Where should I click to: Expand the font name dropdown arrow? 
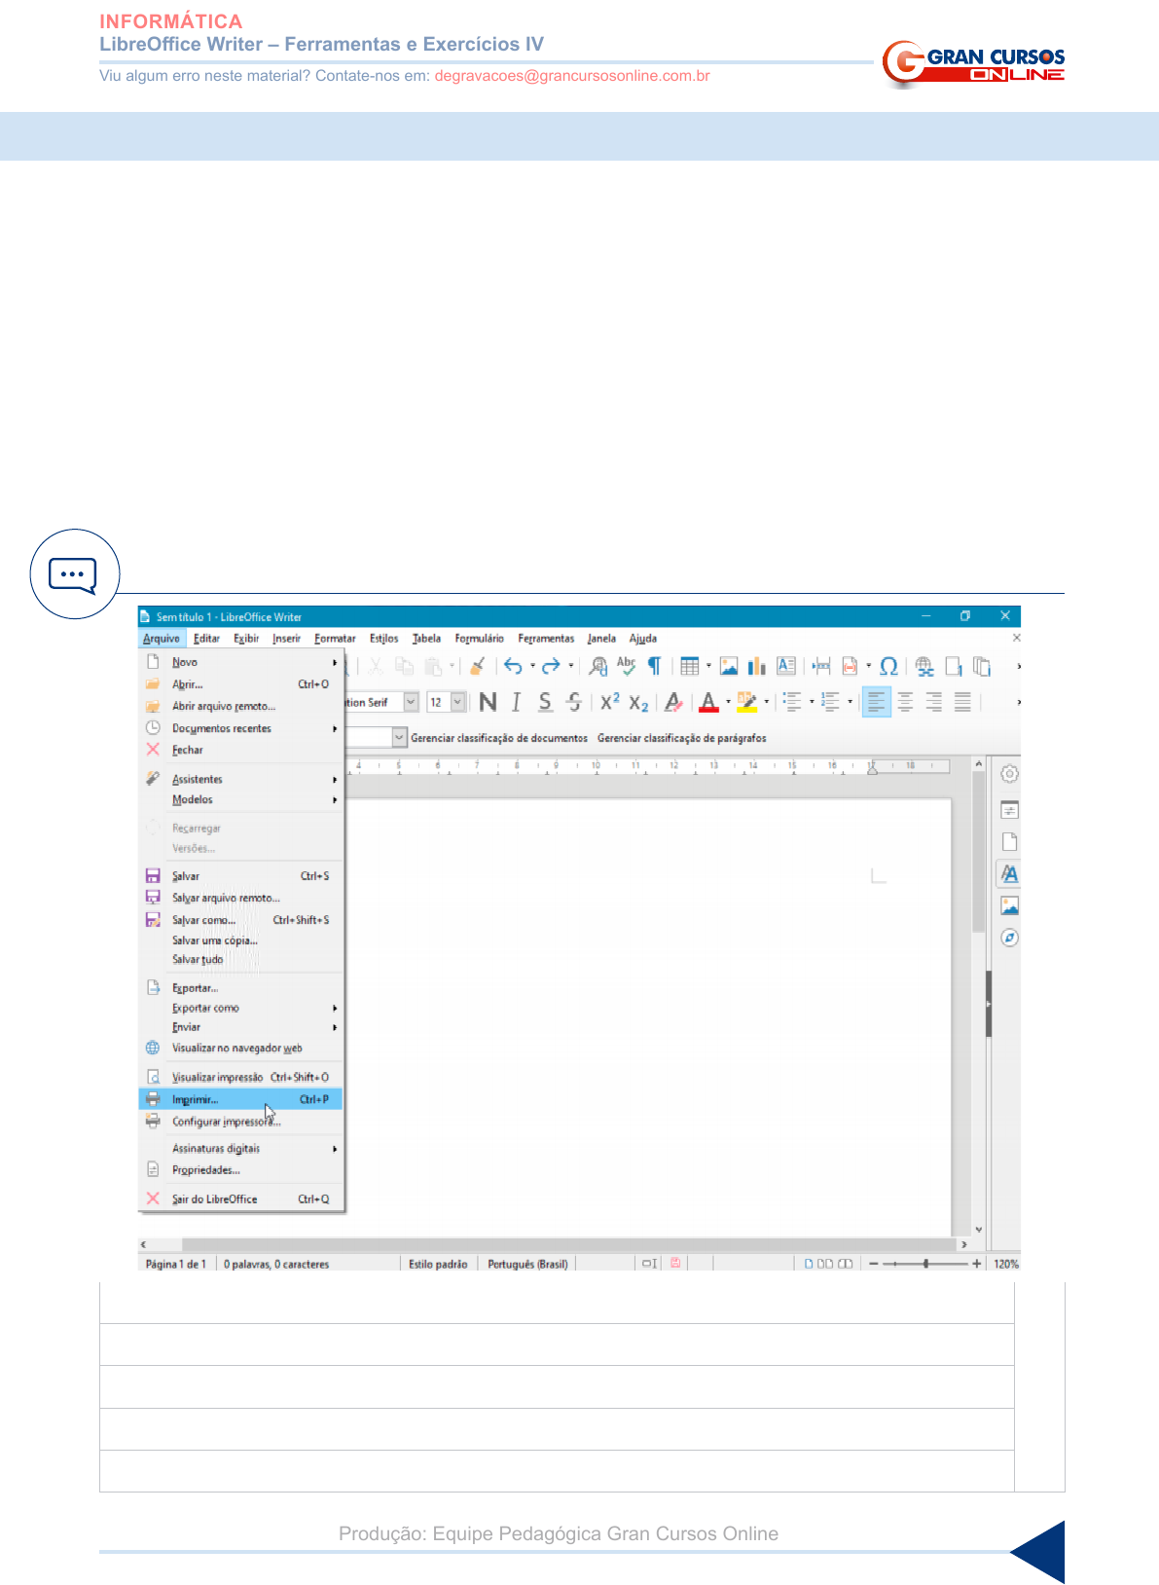(x=412, y=702)
